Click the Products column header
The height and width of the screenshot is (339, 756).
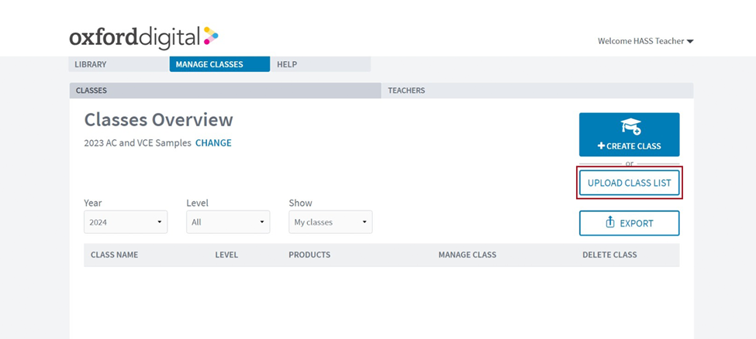coord(309,255)
